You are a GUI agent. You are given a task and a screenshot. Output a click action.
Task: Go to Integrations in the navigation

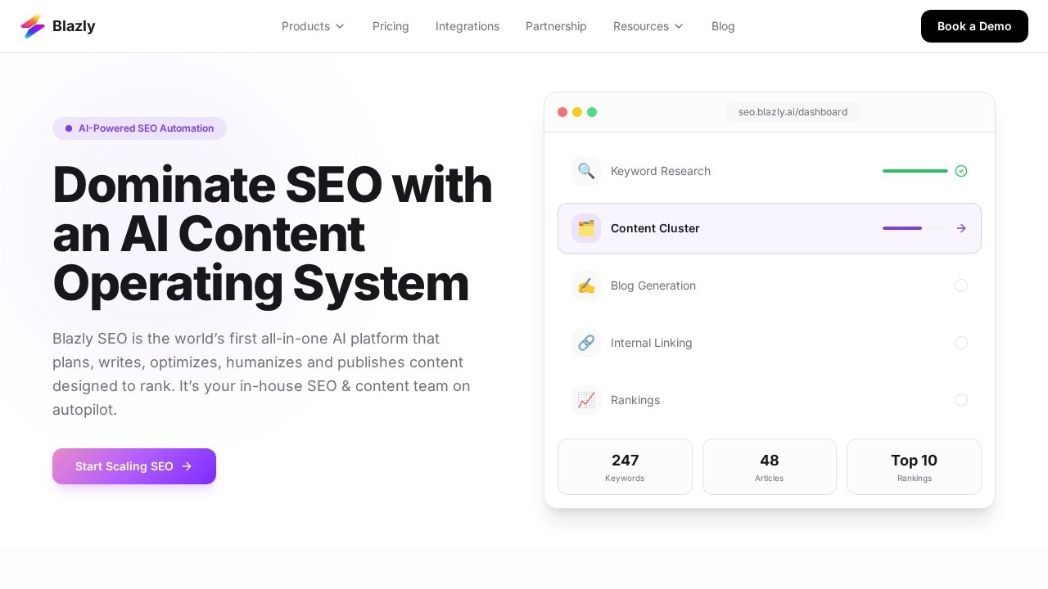click(x=468, y=26)
